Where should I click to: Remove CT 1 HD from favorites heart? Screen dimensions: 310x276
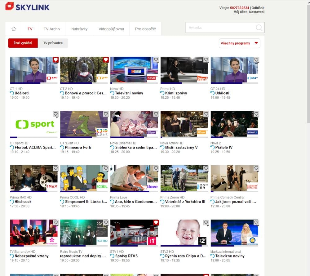(56, 60)
